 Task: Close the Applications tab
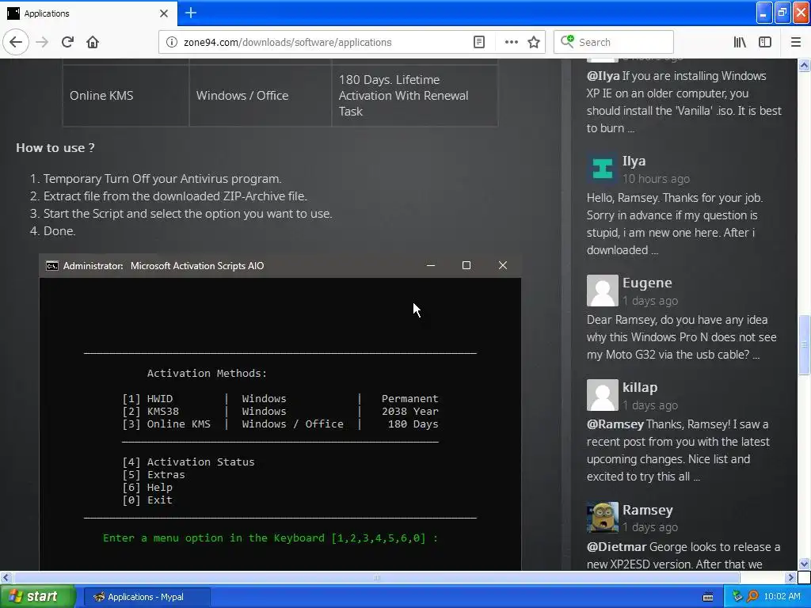coord(164,13)
